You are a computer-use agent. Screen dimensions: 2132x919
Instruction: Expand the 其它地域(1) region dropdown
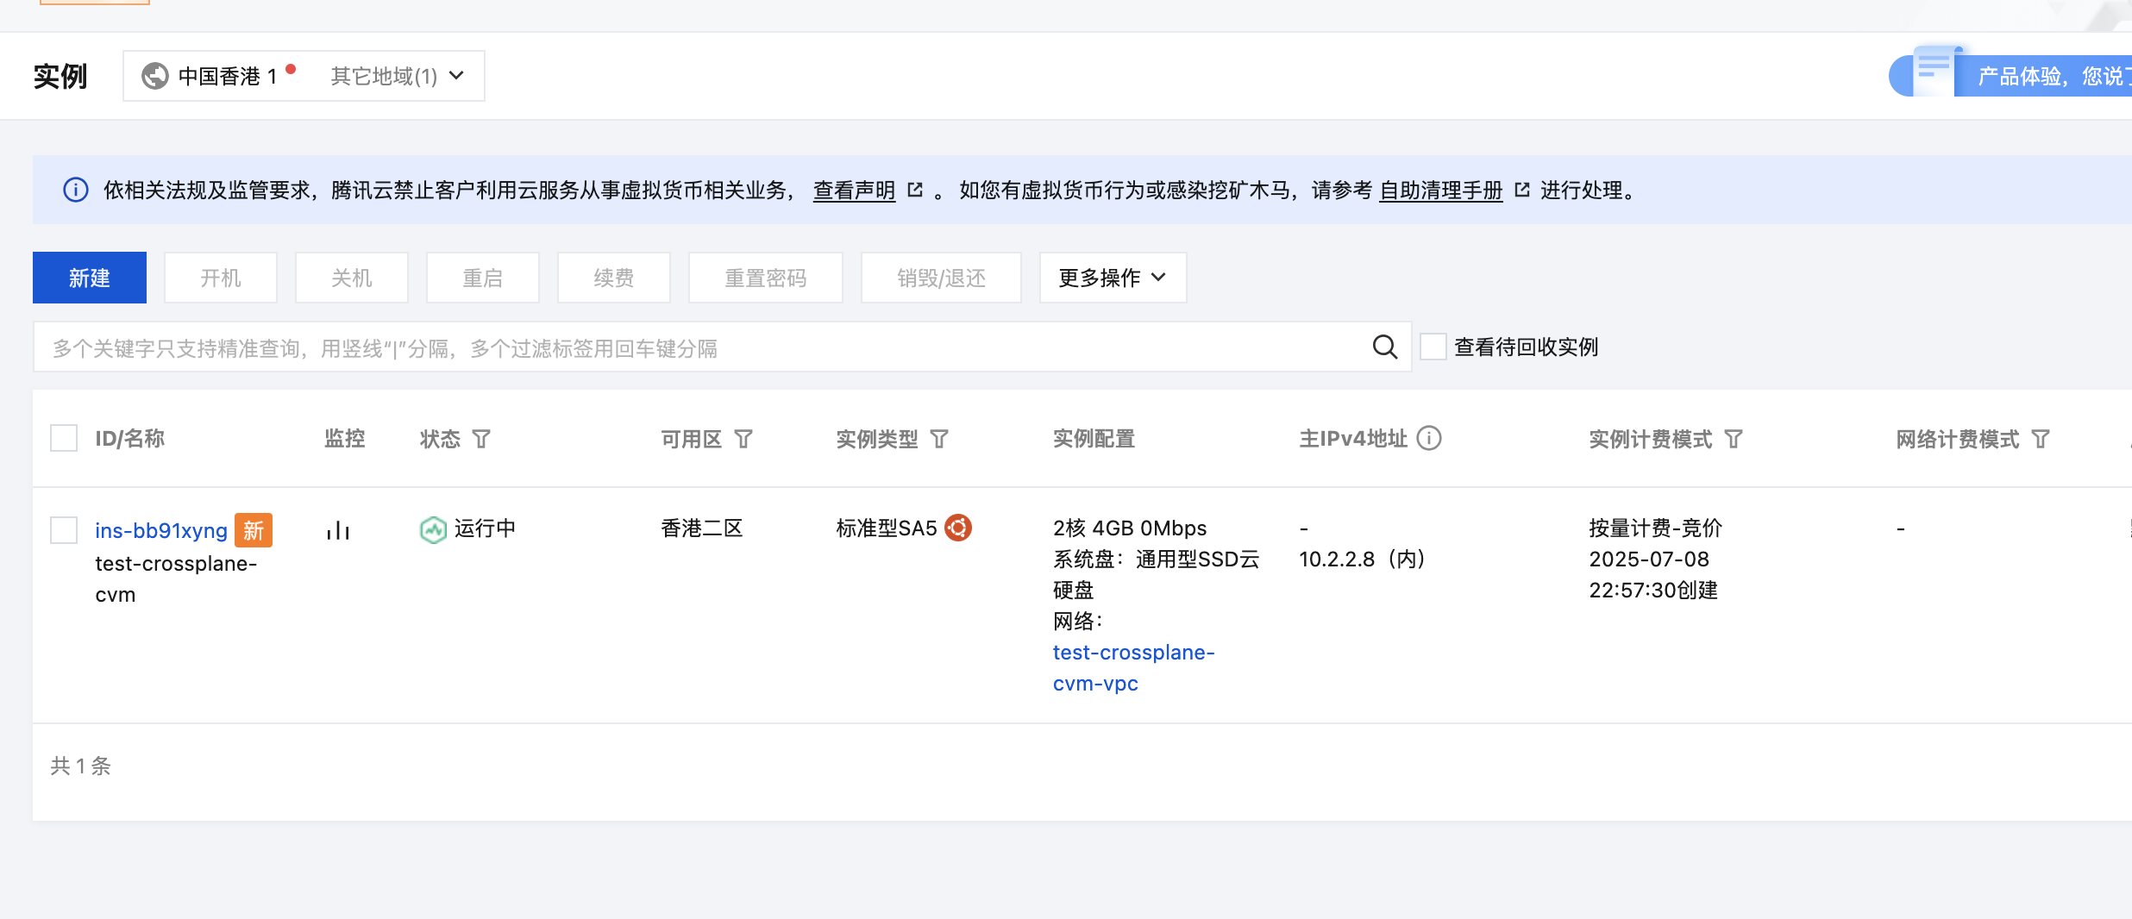pyautogui.click(x=398, y=76)
